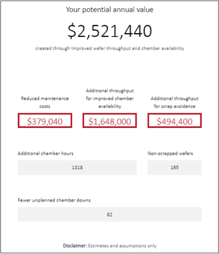219x254 pixels.
Task: Select the $379,040 reduced maintenance costs box
Action: pyautogui.click(x=45, y=121)
